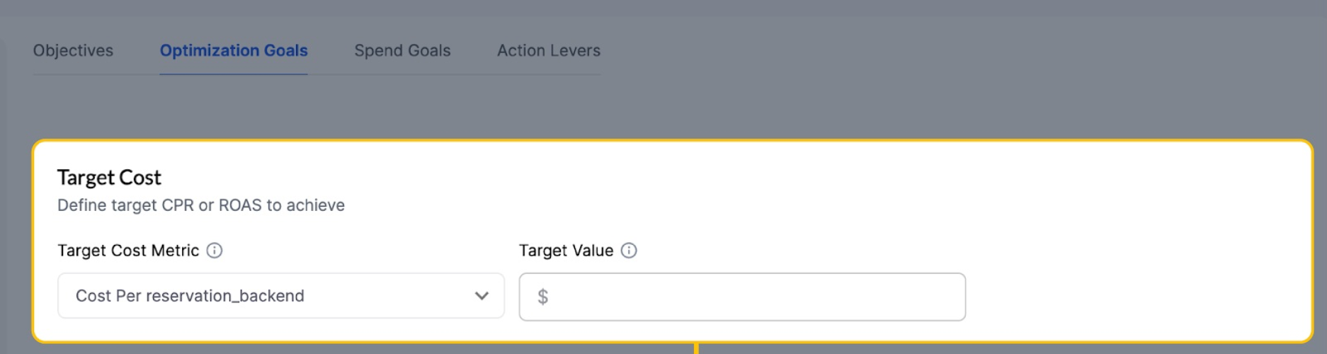The width and height of the screenshot is (1327, 354).
Task: Select the Optimization Goals tab
Action: click(234, 51)
